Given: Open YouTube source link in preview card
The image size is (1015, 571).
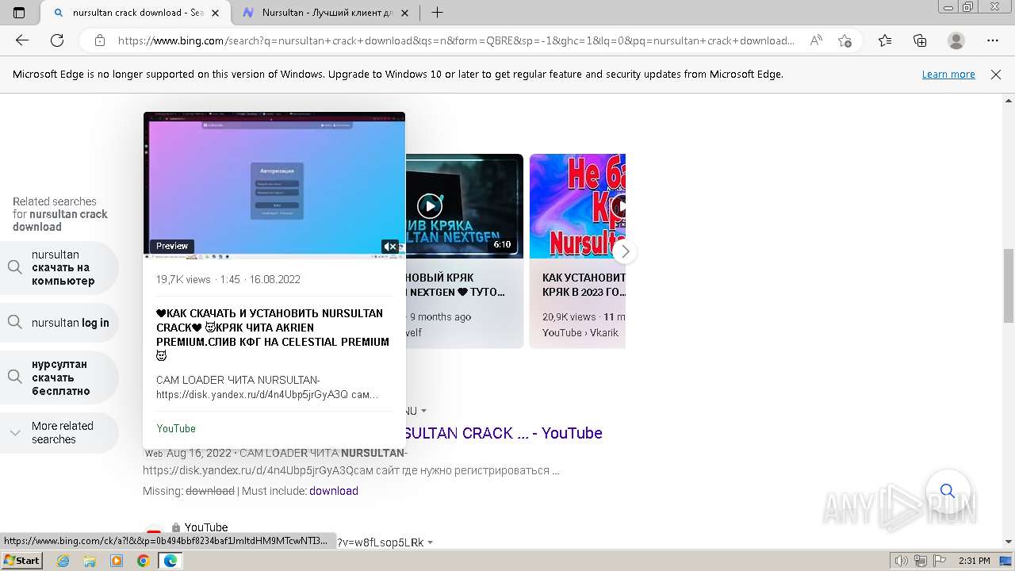Looking at the screenshot, I should (x=176, y=428).
